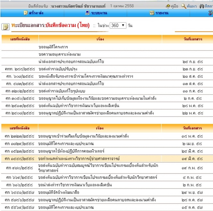Click the tools icon at right of menu bar
The image size is (213, 211).
[210, 13]
